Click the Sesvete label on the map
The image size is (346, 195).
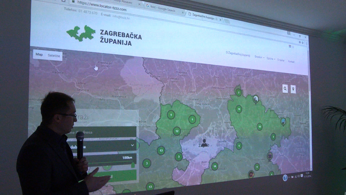[x=222, y=141]
